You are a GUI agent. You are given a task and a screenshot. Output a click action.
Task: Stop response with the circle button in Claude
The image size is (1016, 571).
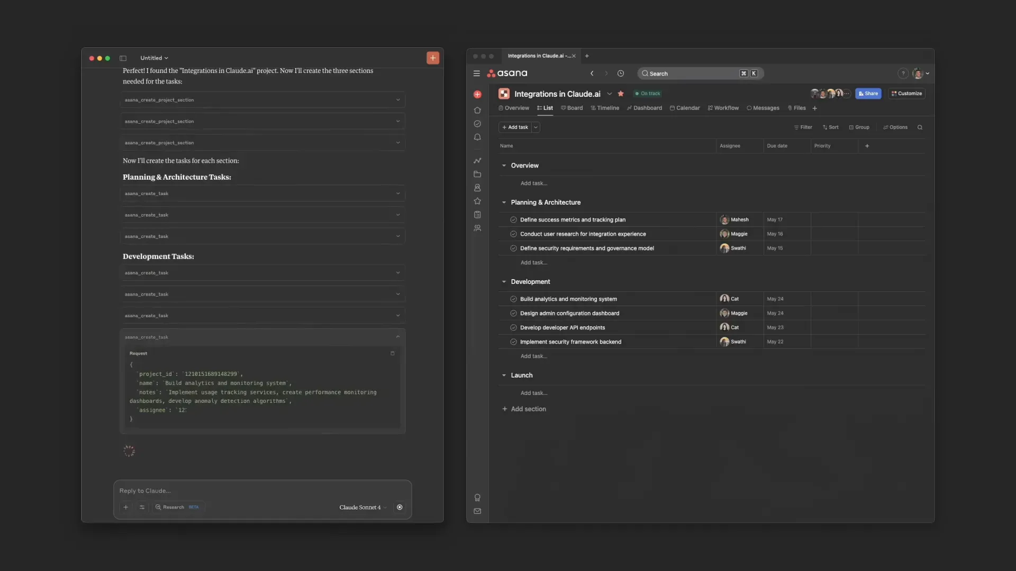point(400,507)
